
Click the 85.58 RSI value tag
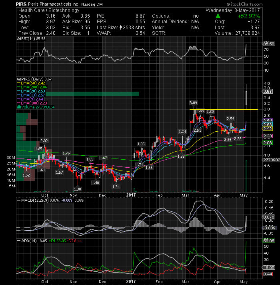pyautogui.click(x=269, y=44)
